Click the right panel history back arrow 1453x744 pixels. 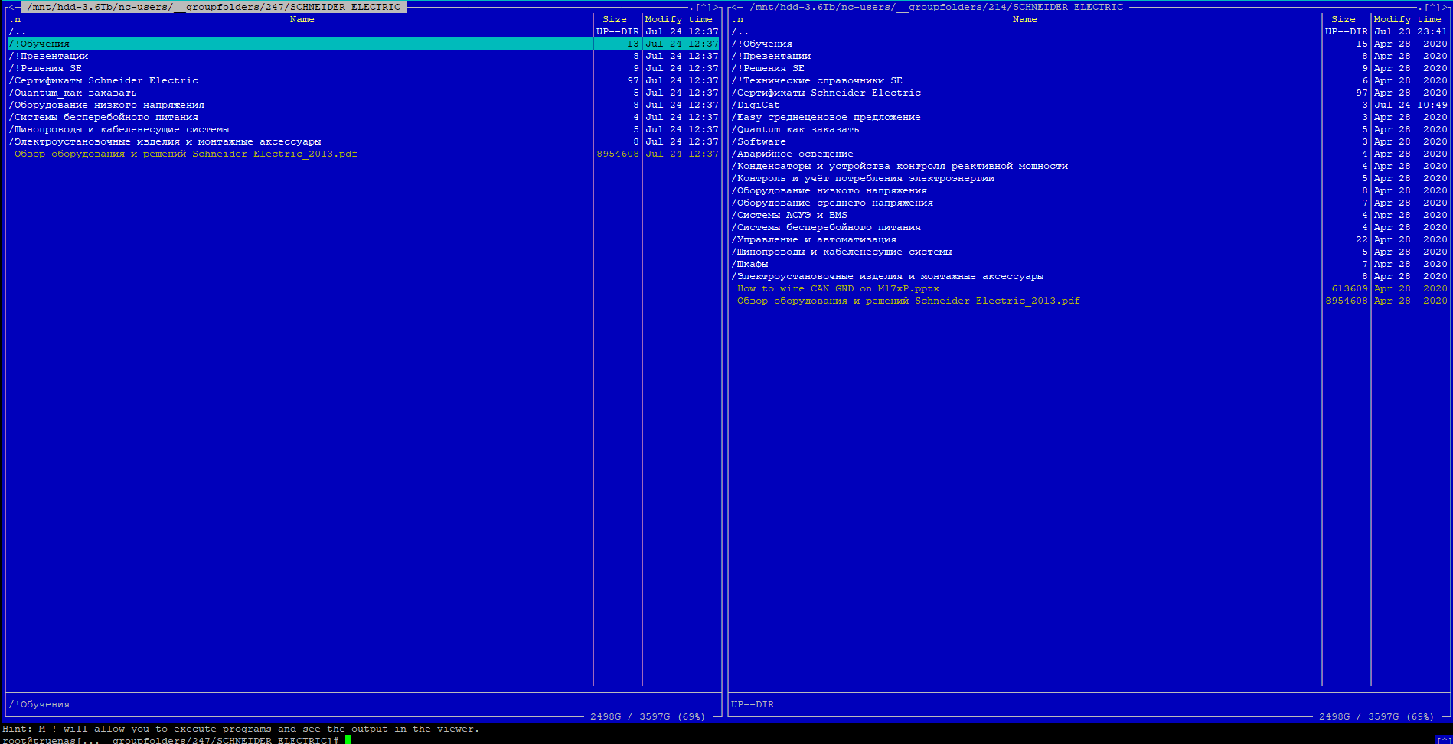tap(734, 7)
